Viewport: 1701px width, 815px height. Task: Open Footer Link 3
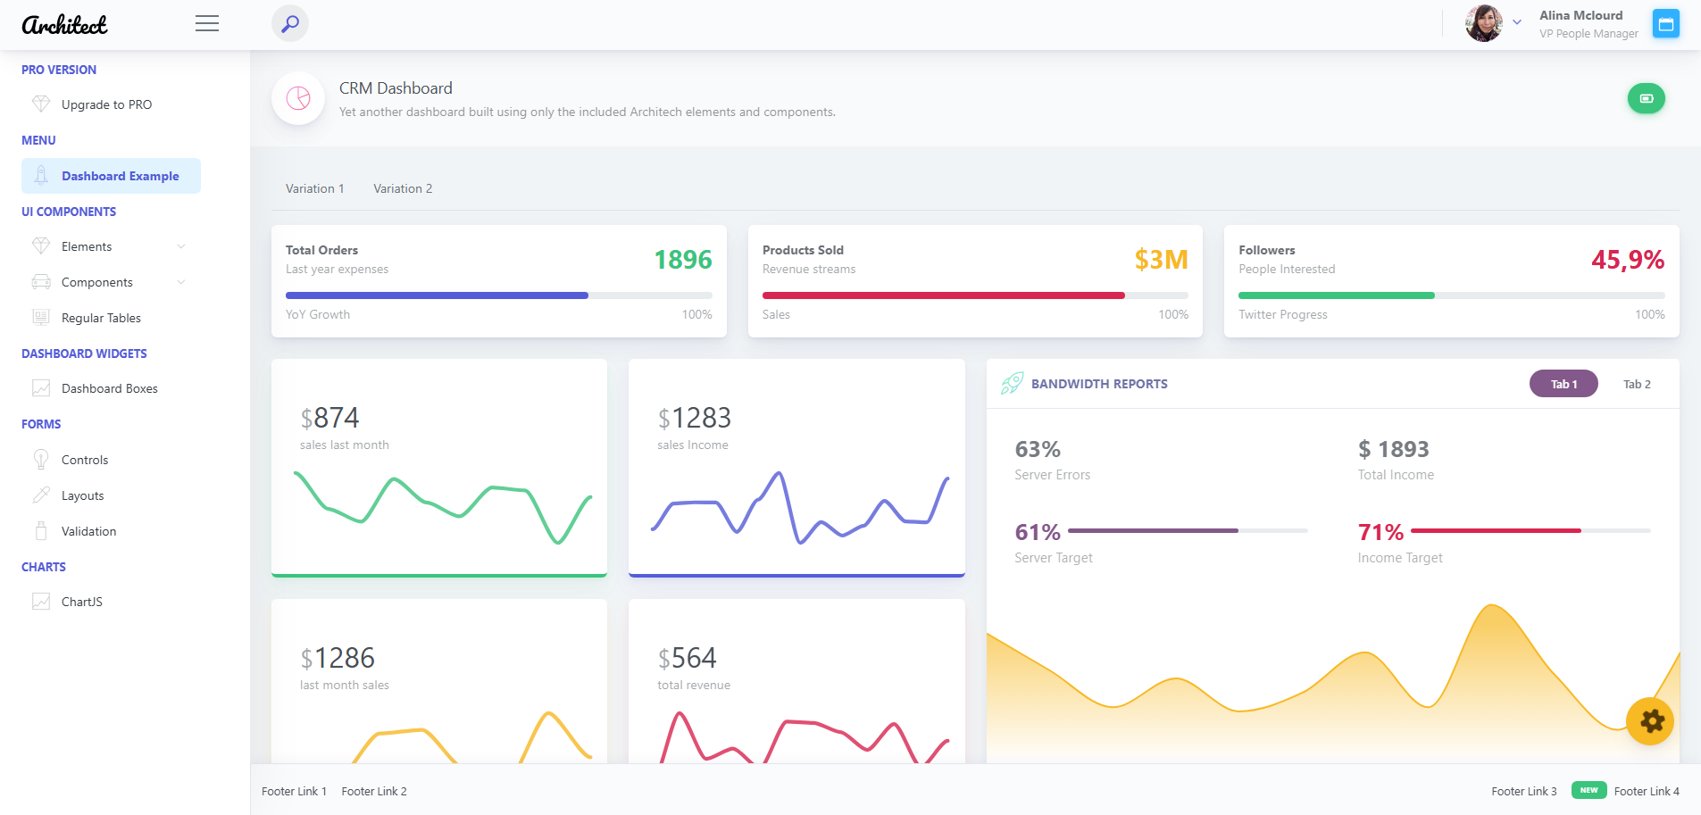[1524, 791]
